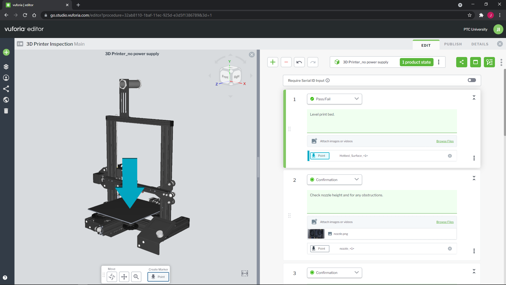Select the EDIT tab
The width and height of the screenshot is (506, 285).
pyautogui.click(x=426, y=45)
